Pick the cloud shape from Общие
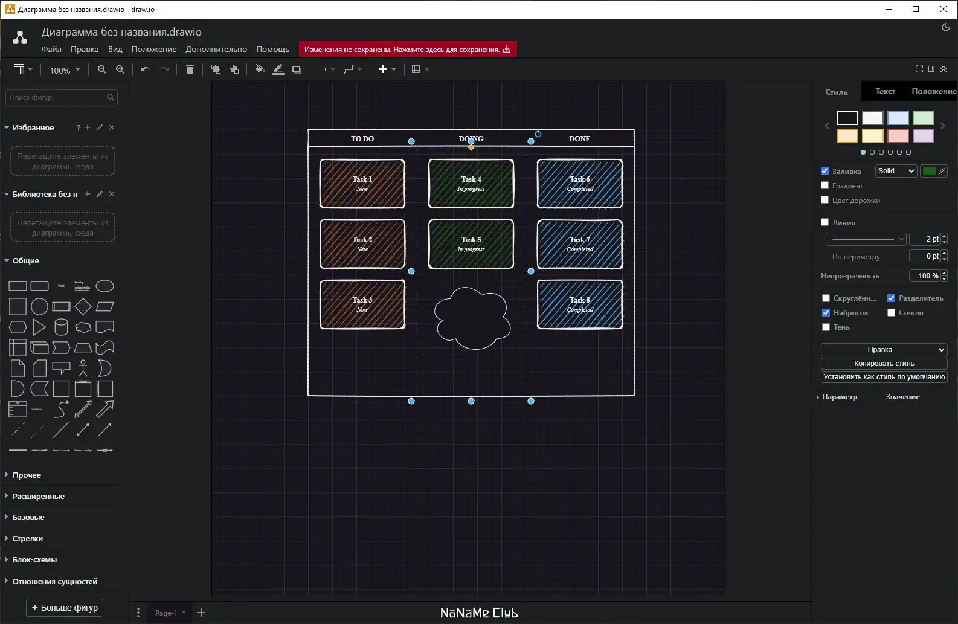This screenshot has height=624, width=958. 83,327
